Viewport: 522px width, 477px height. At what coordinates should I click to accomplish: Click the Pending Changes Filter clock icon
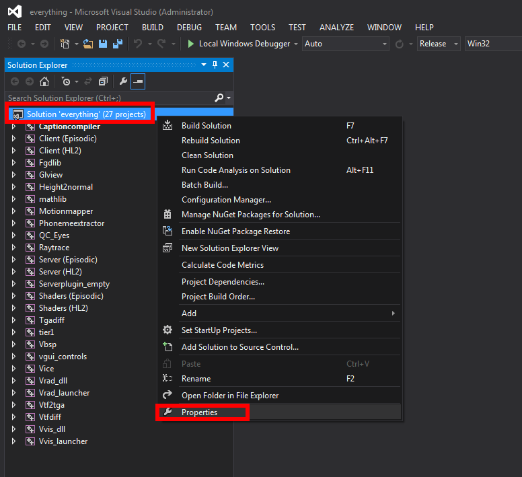(66, 81)
